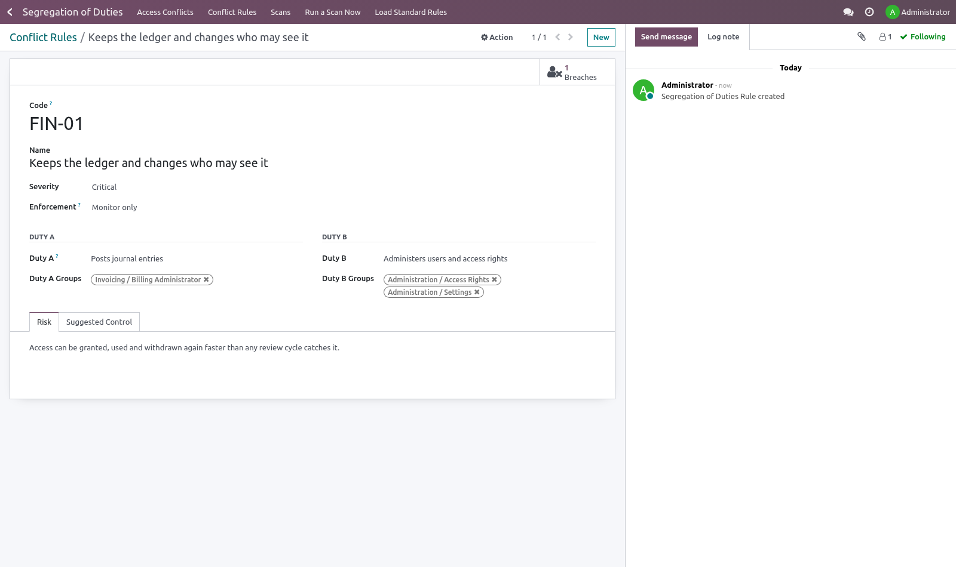This screenshot has height=567, width=956.
Task: Open Scans menu
Action: pyautogui.click(x=280, y=12)
